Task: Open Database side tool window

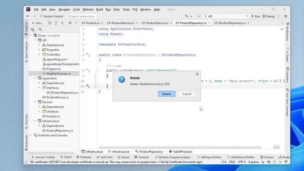Action: point(287,75)
